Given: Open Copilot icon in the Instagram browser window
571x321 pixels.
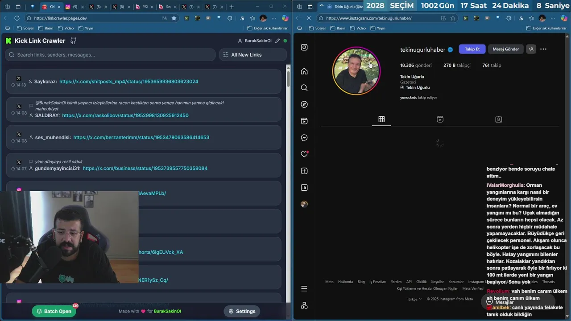Looking at the screenshot, I should pyautogui.click(x=564, y=18).
